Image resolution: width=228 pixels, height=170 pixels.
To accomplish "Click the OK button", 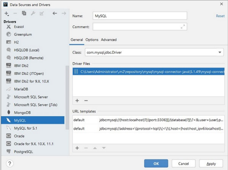I will click(x=156, y=164).
